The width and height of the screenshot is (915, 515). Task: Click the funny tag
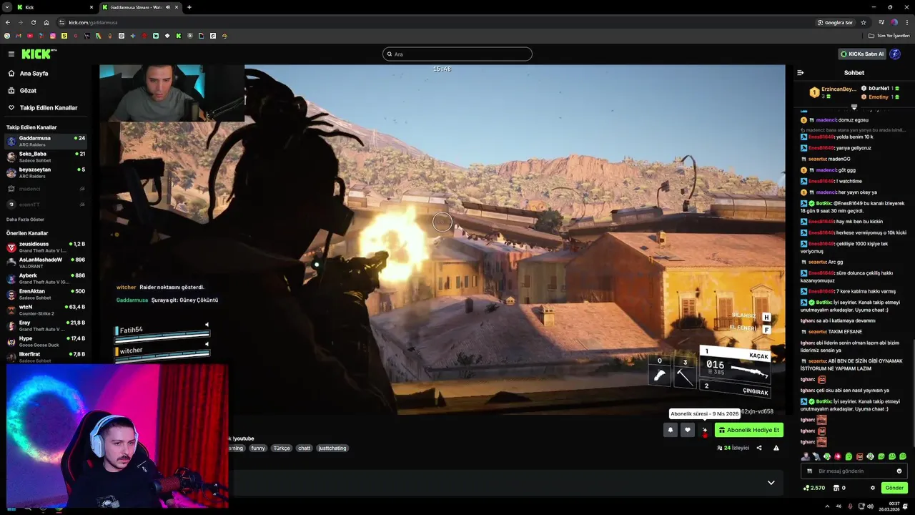coord(258,448)
